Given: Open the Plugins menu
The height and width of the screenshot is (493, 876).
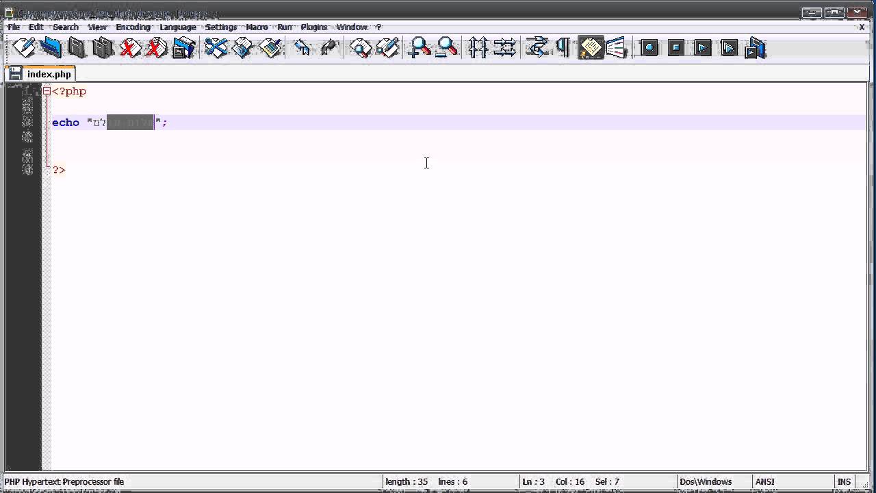Looking at the screenshot, I should click(313, 27).
